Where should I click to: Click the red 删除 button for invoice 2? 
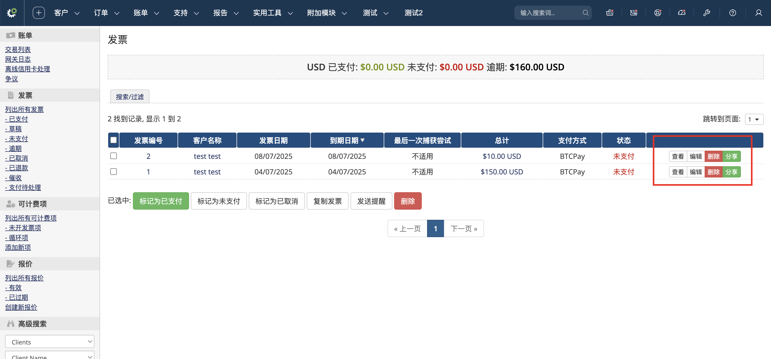point(713,156)
